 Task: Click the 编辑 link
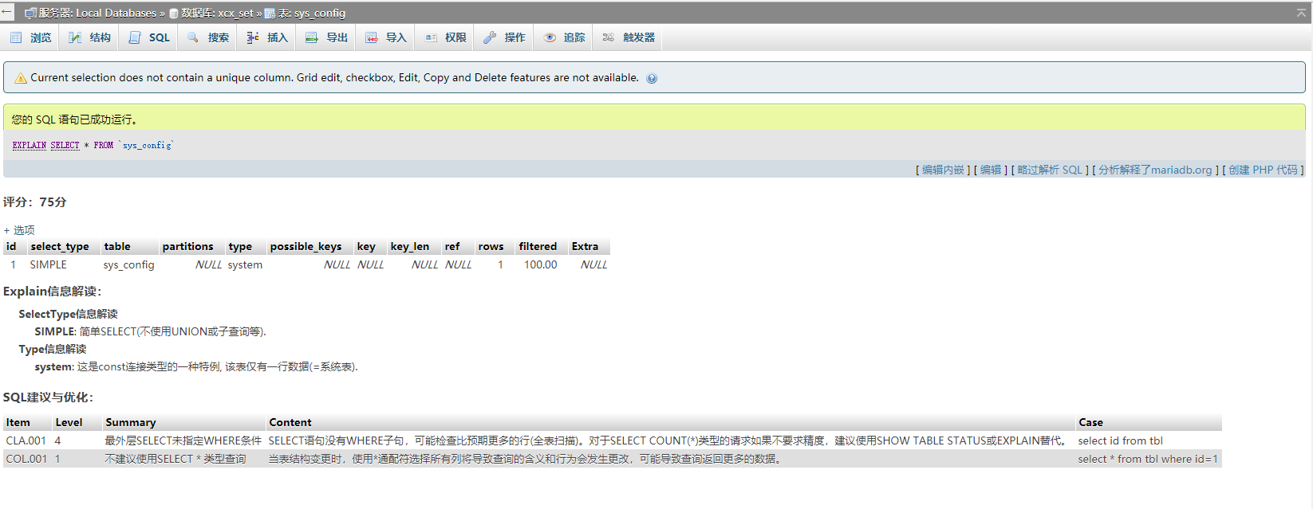coord(991,170)
